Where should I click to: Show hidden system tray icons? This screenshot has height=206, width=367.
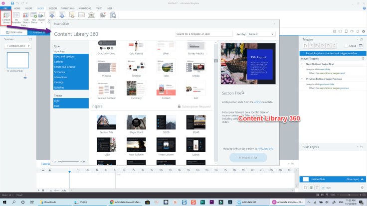309,202
